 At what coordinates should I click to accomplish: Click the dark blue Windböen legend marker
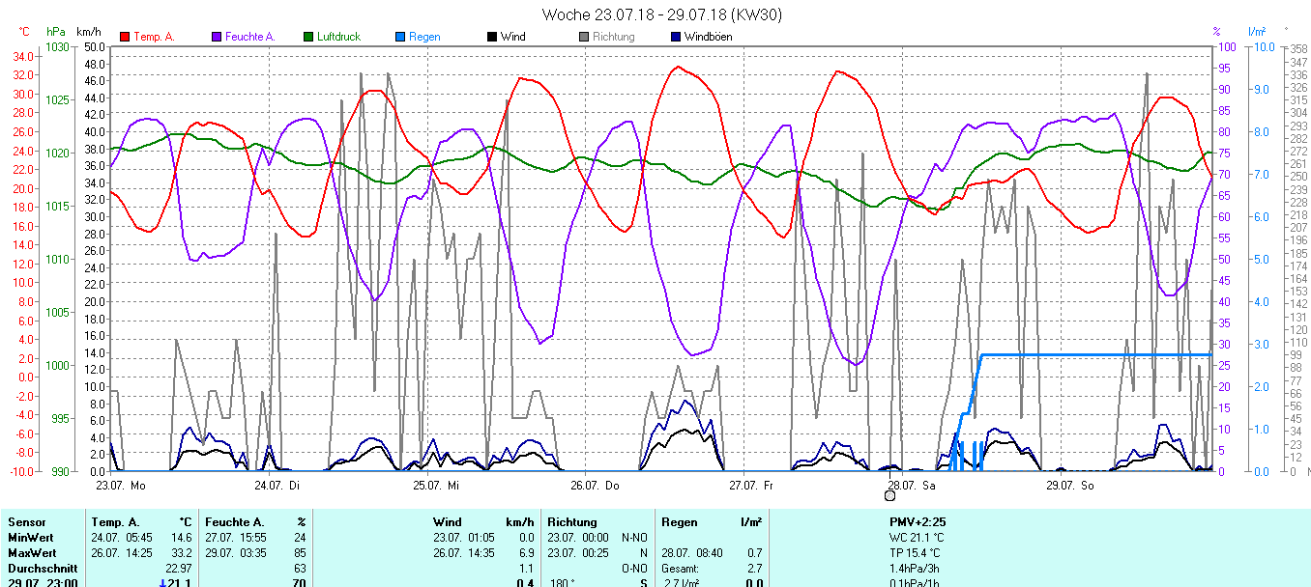tap(676, 37)
